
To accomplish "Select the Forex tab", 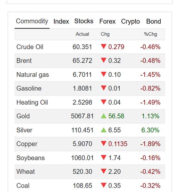I will (108, 21).
